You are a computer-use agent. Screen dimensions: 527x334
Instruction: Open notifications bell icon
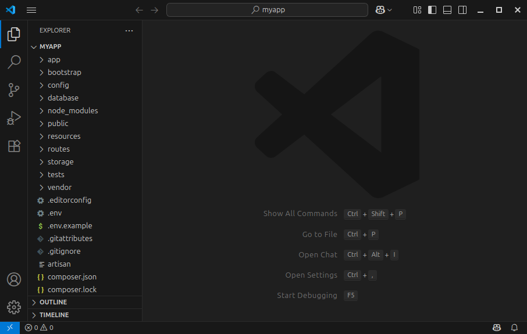point(514,328)
